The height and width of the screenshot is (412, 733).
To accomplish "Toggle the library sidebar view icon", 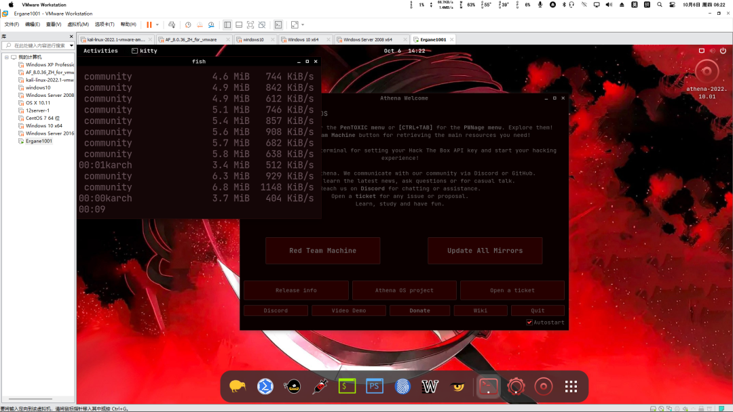I will point(227,24).
